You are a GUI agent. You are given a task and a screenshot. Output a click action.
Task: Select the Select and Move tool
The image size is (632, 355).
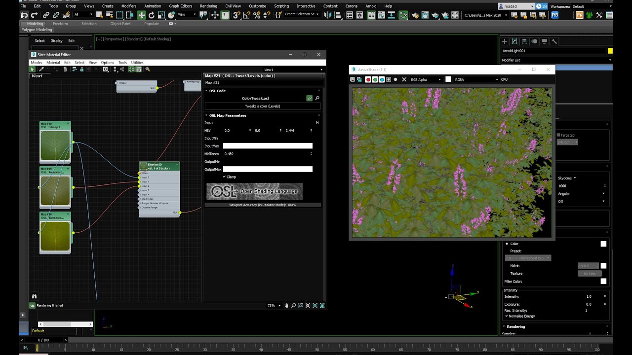[x=142, y=15]
